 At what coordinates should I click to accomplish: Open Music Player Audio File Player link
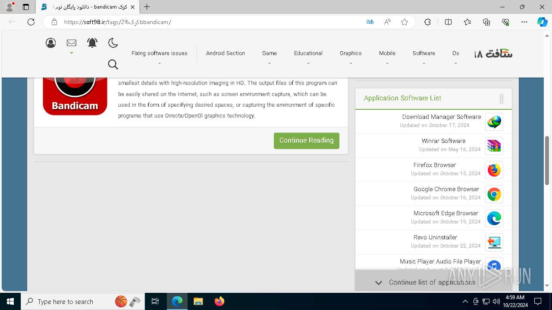click(440, 261)
